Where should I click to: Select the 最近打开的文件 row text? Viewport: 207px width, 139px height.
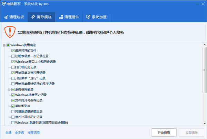[26, 51]
